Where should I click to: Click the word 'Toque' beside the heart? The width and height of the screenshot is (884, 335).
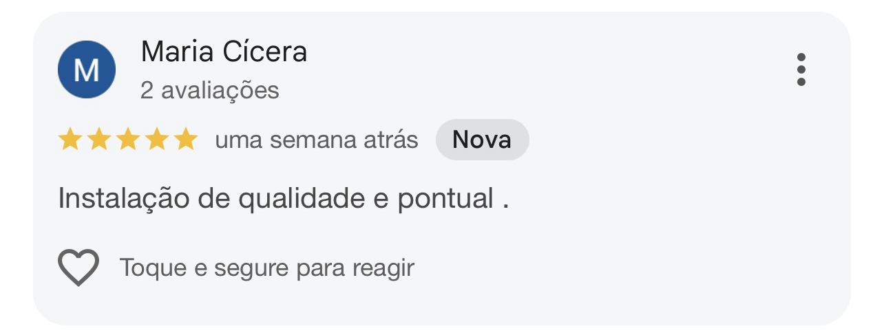coord(154,268)
